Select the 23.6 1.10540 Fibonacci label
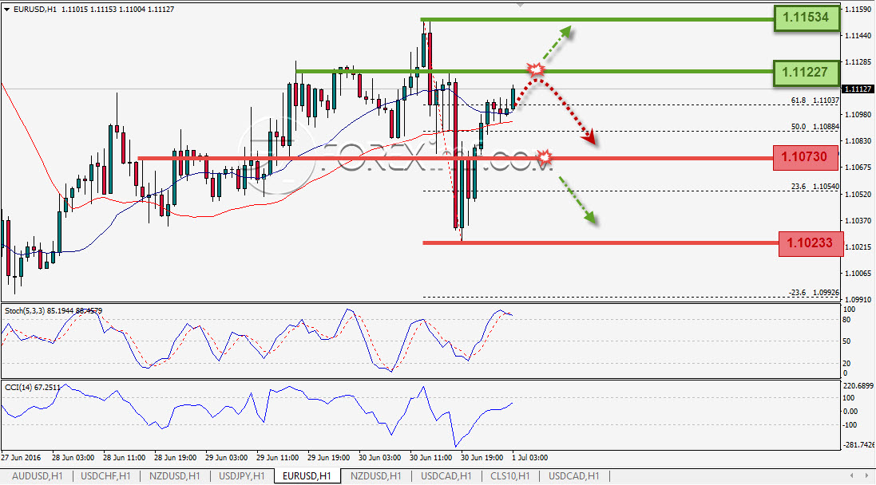This screenshot has height=485, width=876. coord(815,187)
